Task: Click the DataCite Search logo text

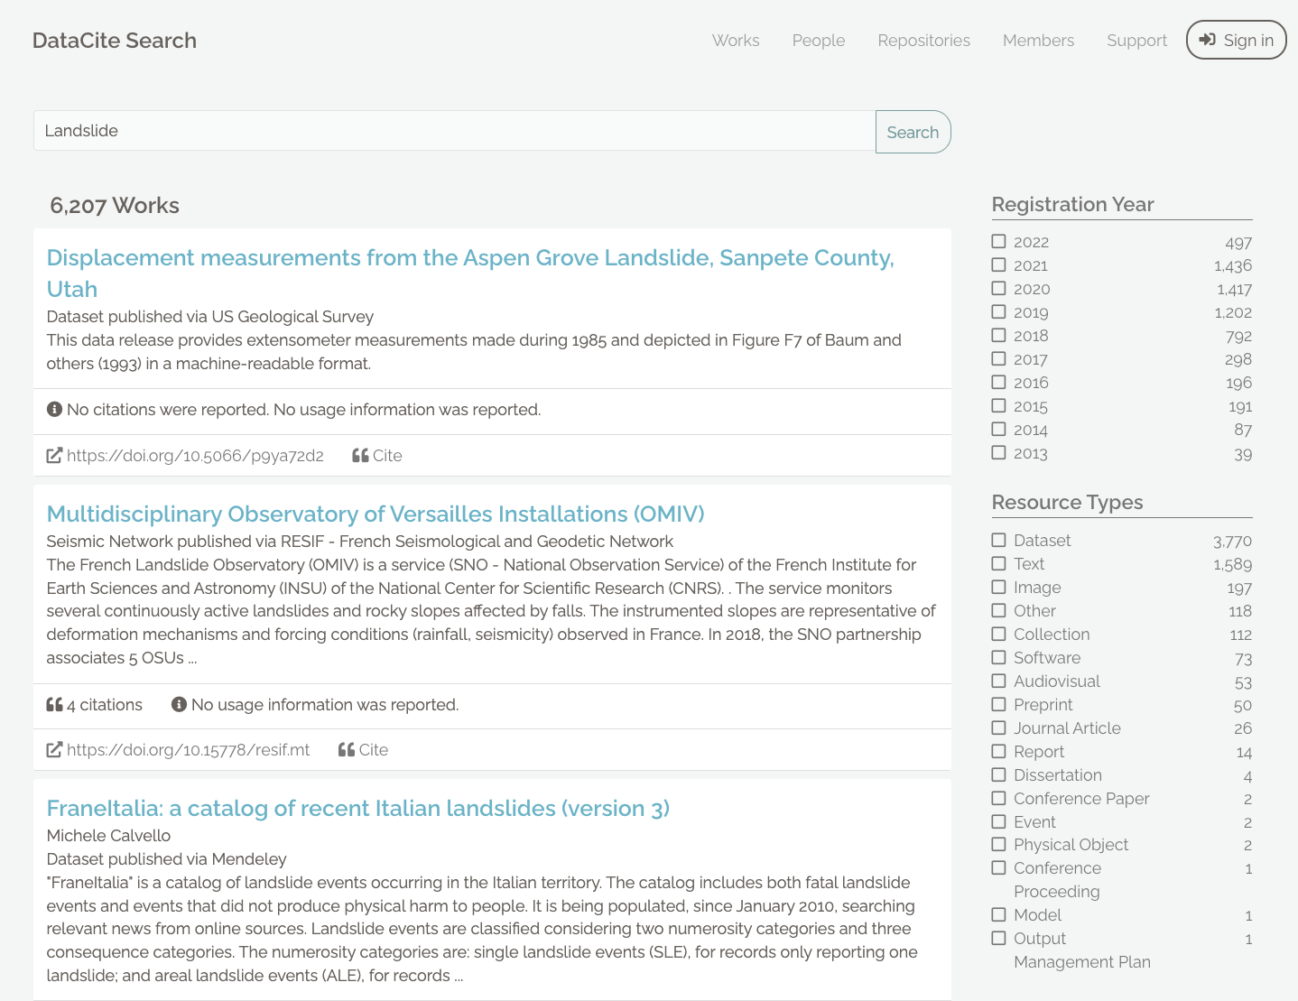Action: point(114,40)
